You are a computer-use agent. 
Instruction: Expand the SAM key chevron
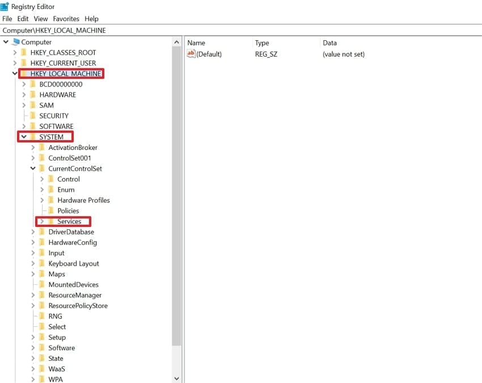(24, 105)
